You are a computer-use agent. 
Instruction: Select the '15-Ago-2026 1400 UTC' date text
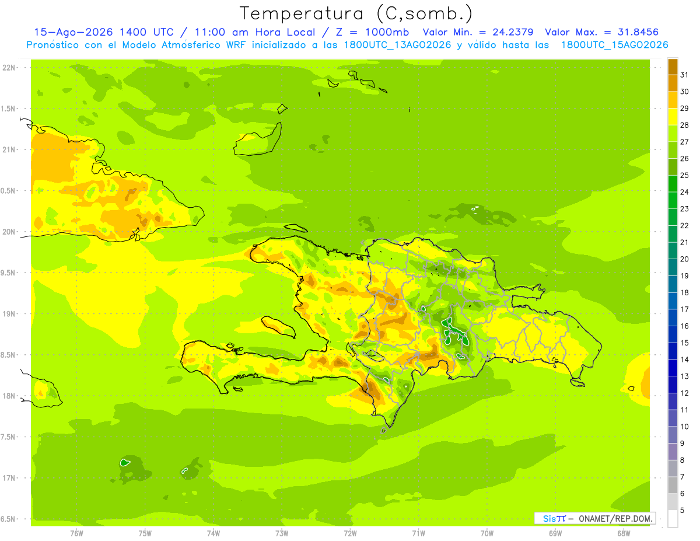click(x=103, y=32)
